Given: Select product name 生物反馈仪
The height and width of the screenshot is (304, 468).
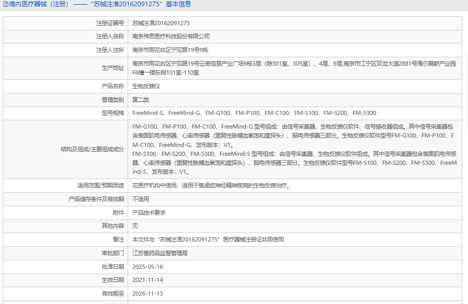Looking at the screenshot, I should click(x=146, y=86).
